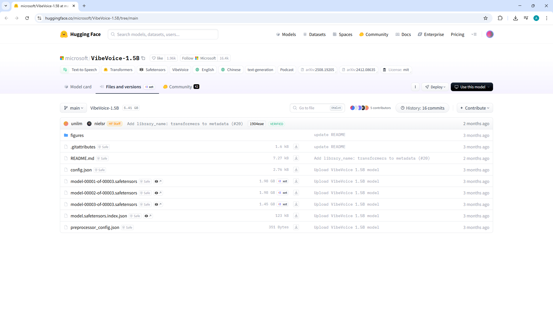This screenshot has height=331, width=553.
Task: Expand the Contribute menu
Action: 475,108
